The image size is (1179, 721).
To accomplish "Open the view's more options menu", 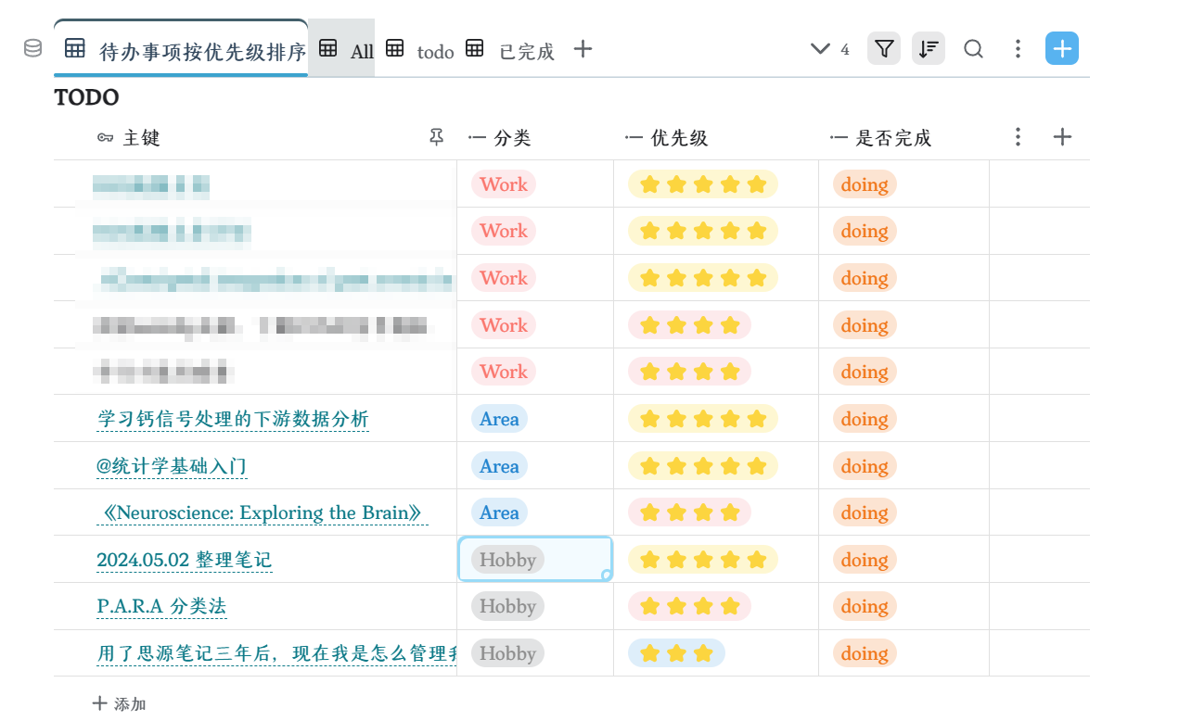I will tap(1018, 49).
